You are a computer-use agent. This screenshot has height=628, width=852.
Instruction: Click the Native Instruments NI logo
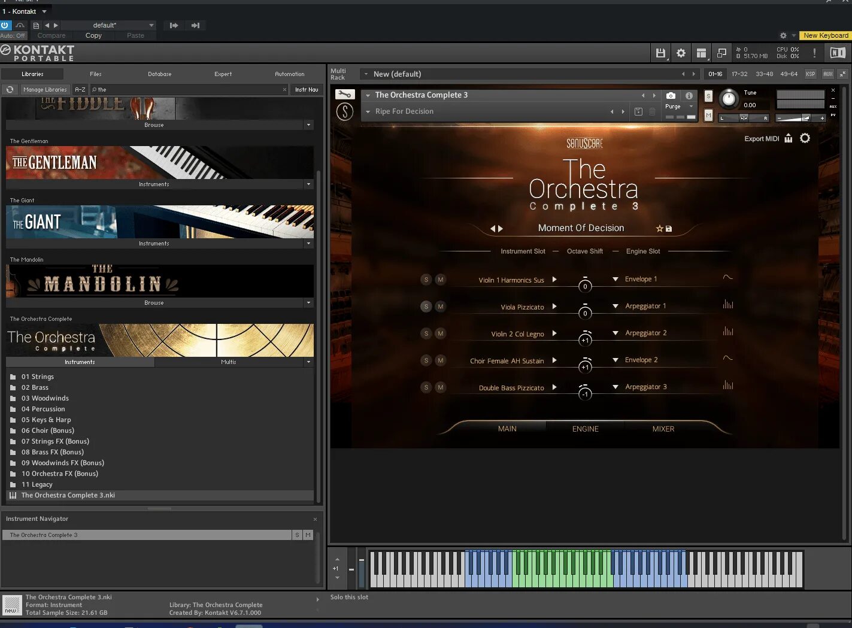pyautogui.click(x=838, y=53)
